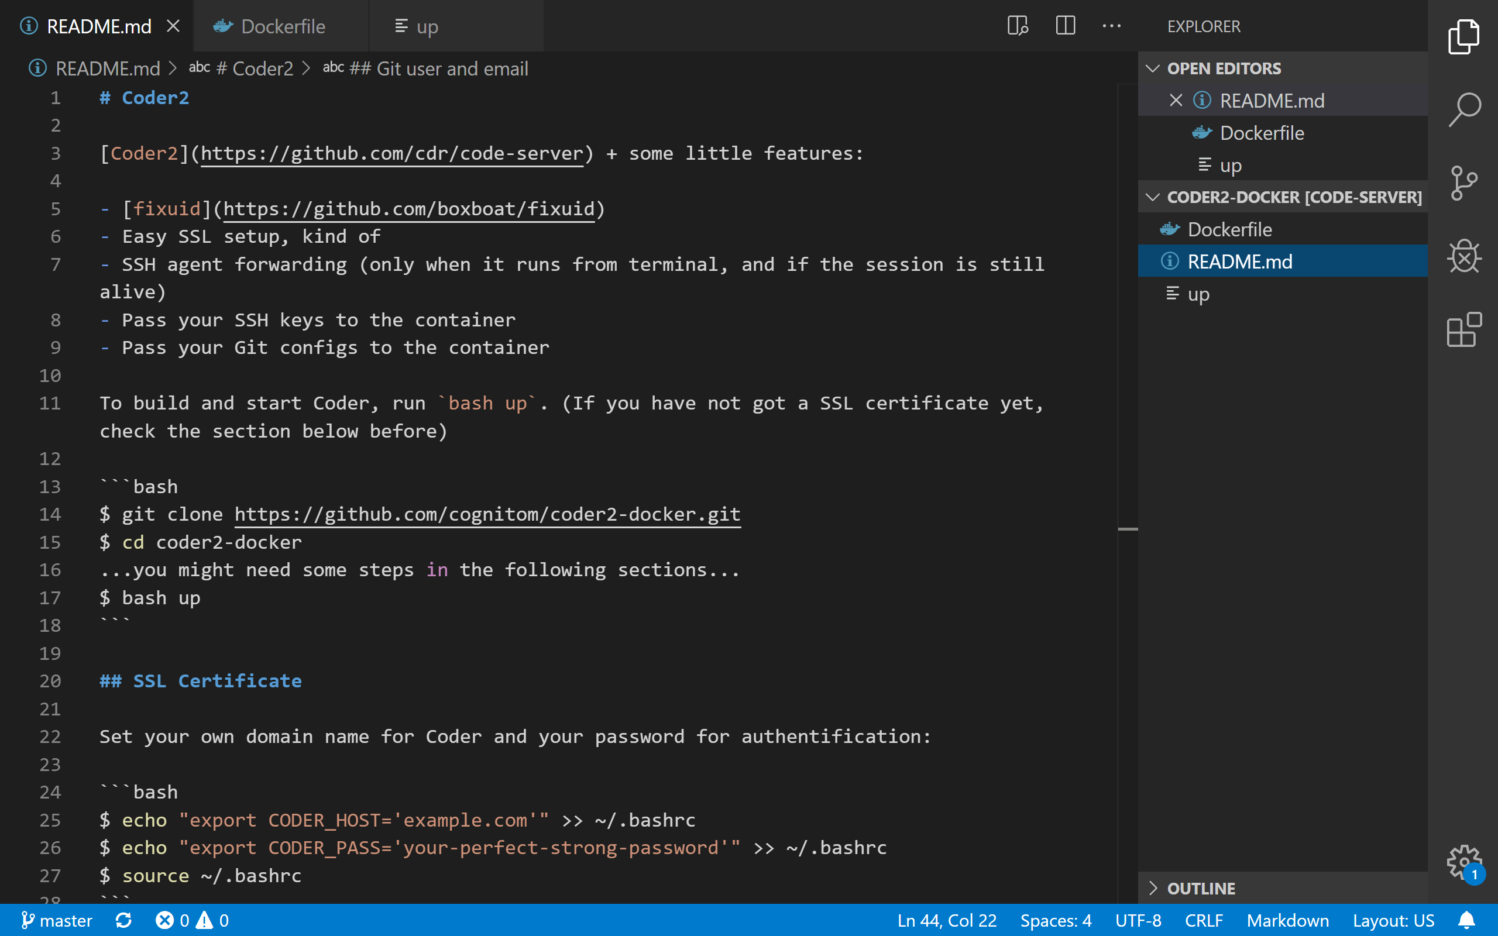The width and height of the screenshot is (1498, 936).
Task: Split the editor with split icon
Action: (1065, 26)
